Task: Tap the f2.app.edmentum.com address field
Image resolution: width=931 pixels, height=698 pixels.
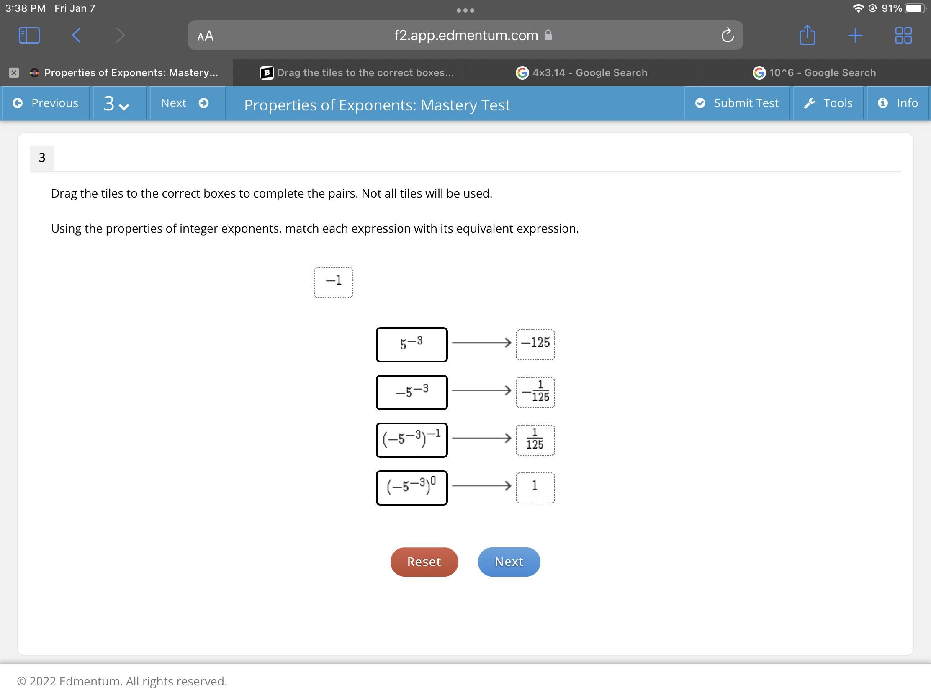Action: click(x=465, y=35)
